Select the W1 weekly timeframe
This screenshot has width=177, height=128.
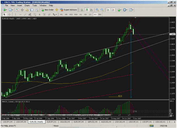(x=95, y=14)
